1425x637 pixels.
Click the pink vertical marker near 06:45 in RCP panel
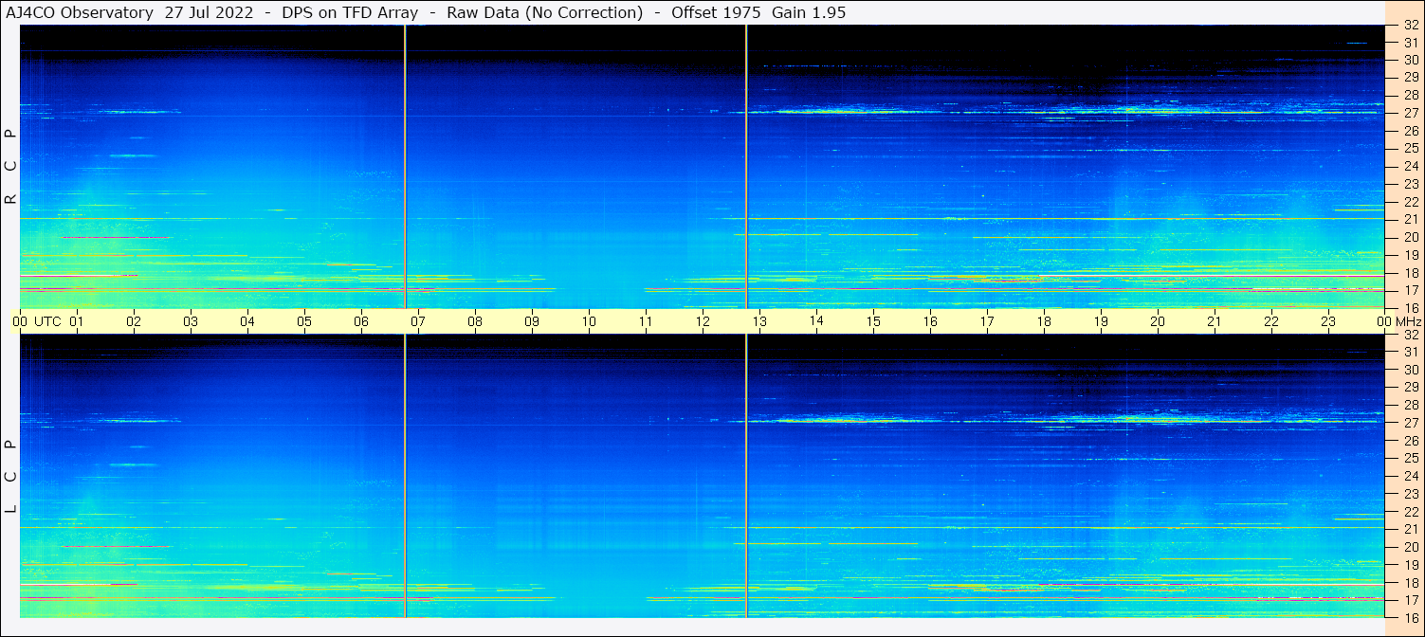point(405,167)
